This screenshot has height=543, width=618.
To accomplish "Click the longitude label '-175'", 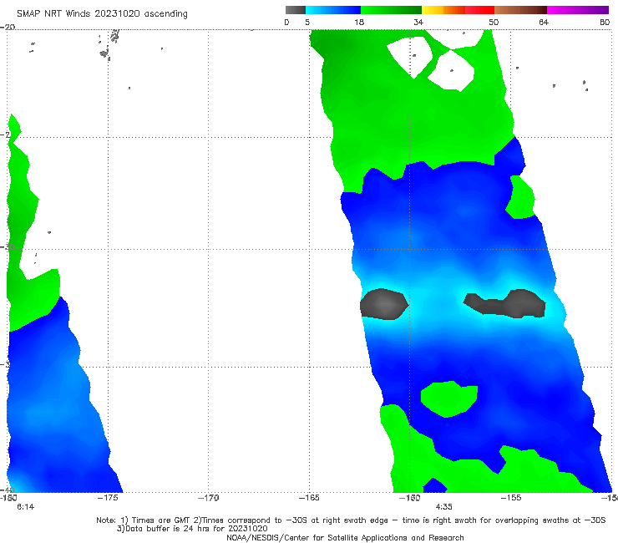I will click(108, 498).
